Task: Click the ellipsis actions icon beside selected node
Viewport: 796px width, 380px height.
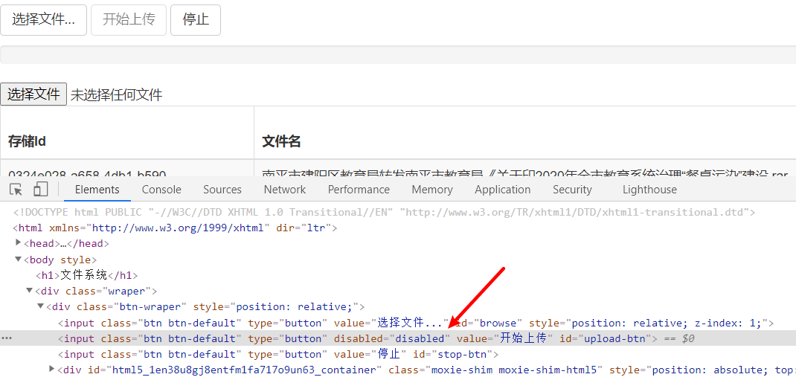Action: [x=6, y=338]
